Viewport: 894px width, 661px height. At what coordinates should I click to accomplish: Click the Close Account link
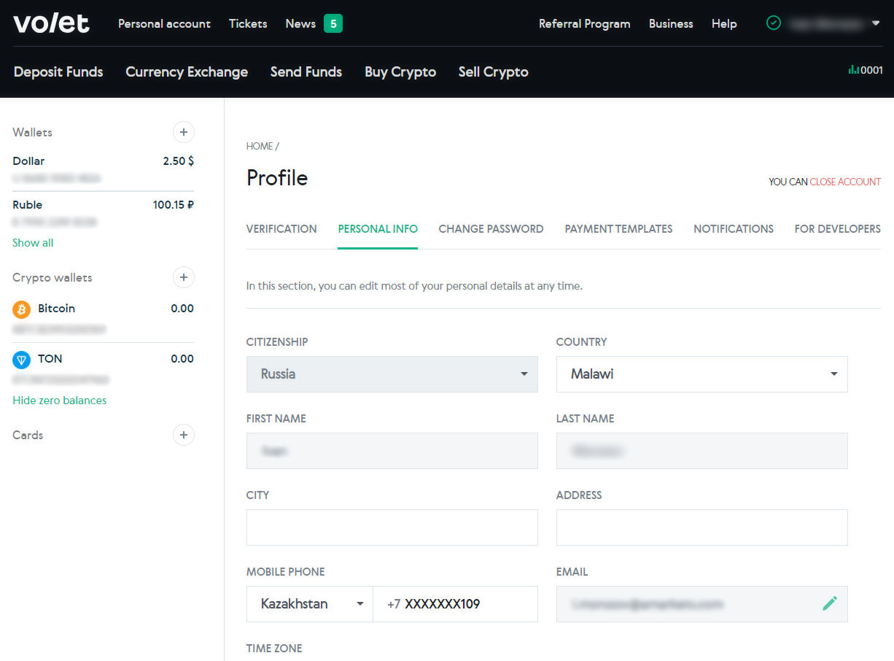844,182
